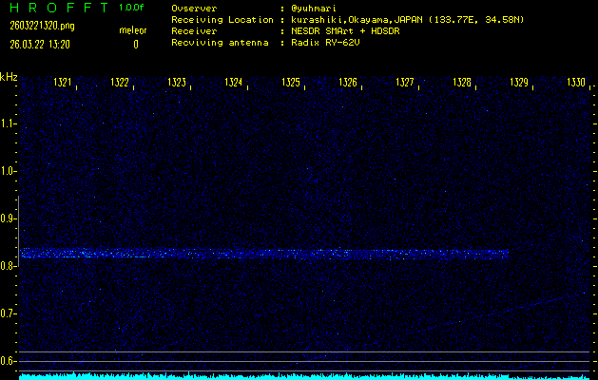Screen dimensions: 598x380
Task: Select the 1326 time marker
Action: [x=348, y=84]
